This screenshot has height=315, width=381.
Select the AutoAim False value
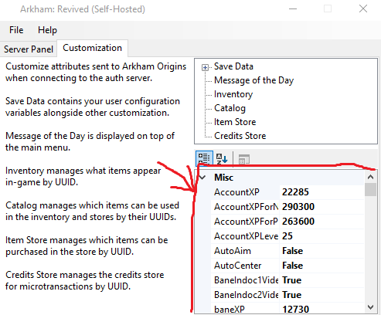pyautogui.click(x=321, y=251)
